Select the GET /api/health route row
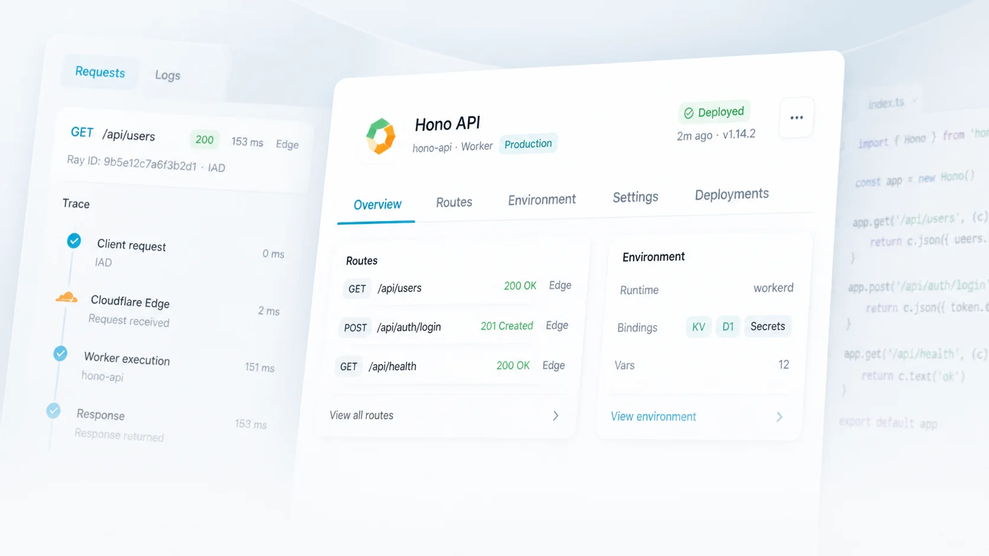 click(450, 366)
